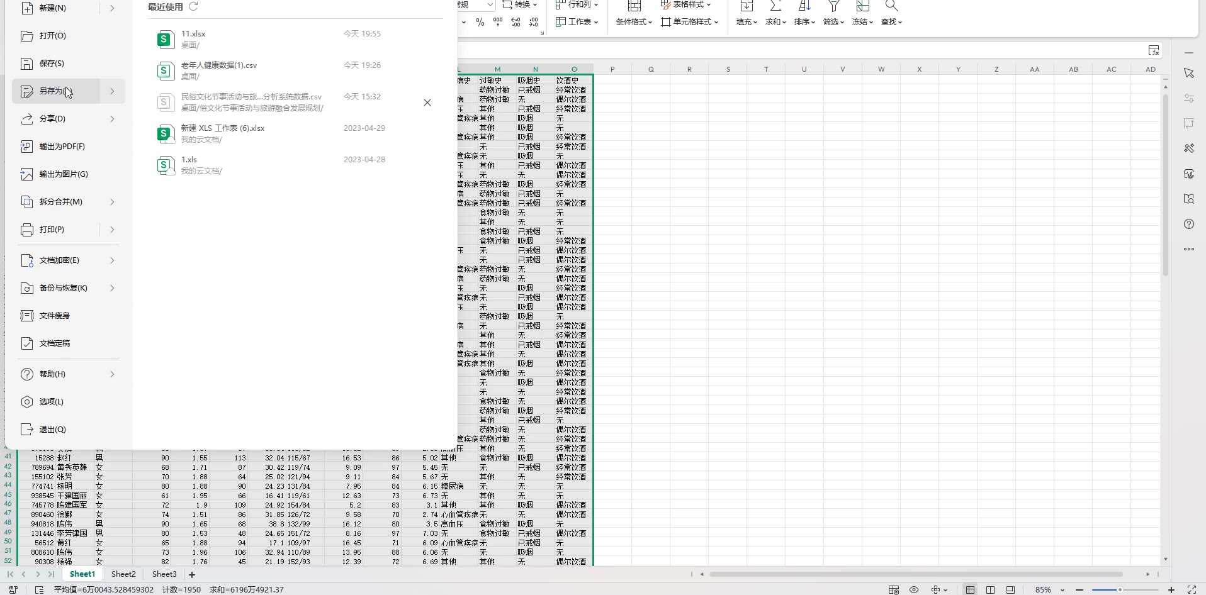Add a new sheet with plus button

click(x=192, y=574)
